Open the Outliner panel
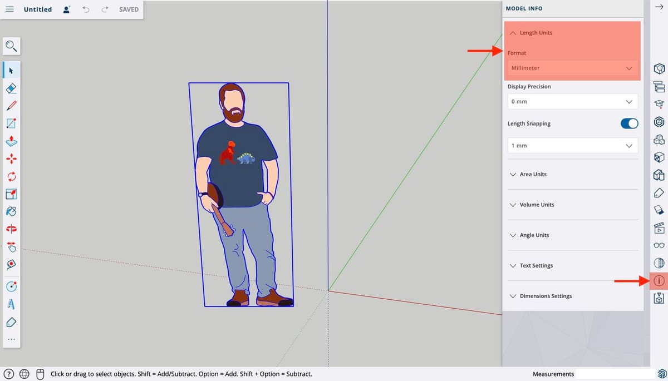The width and height of the screenshot is (668, 381). tap(659, 87)
